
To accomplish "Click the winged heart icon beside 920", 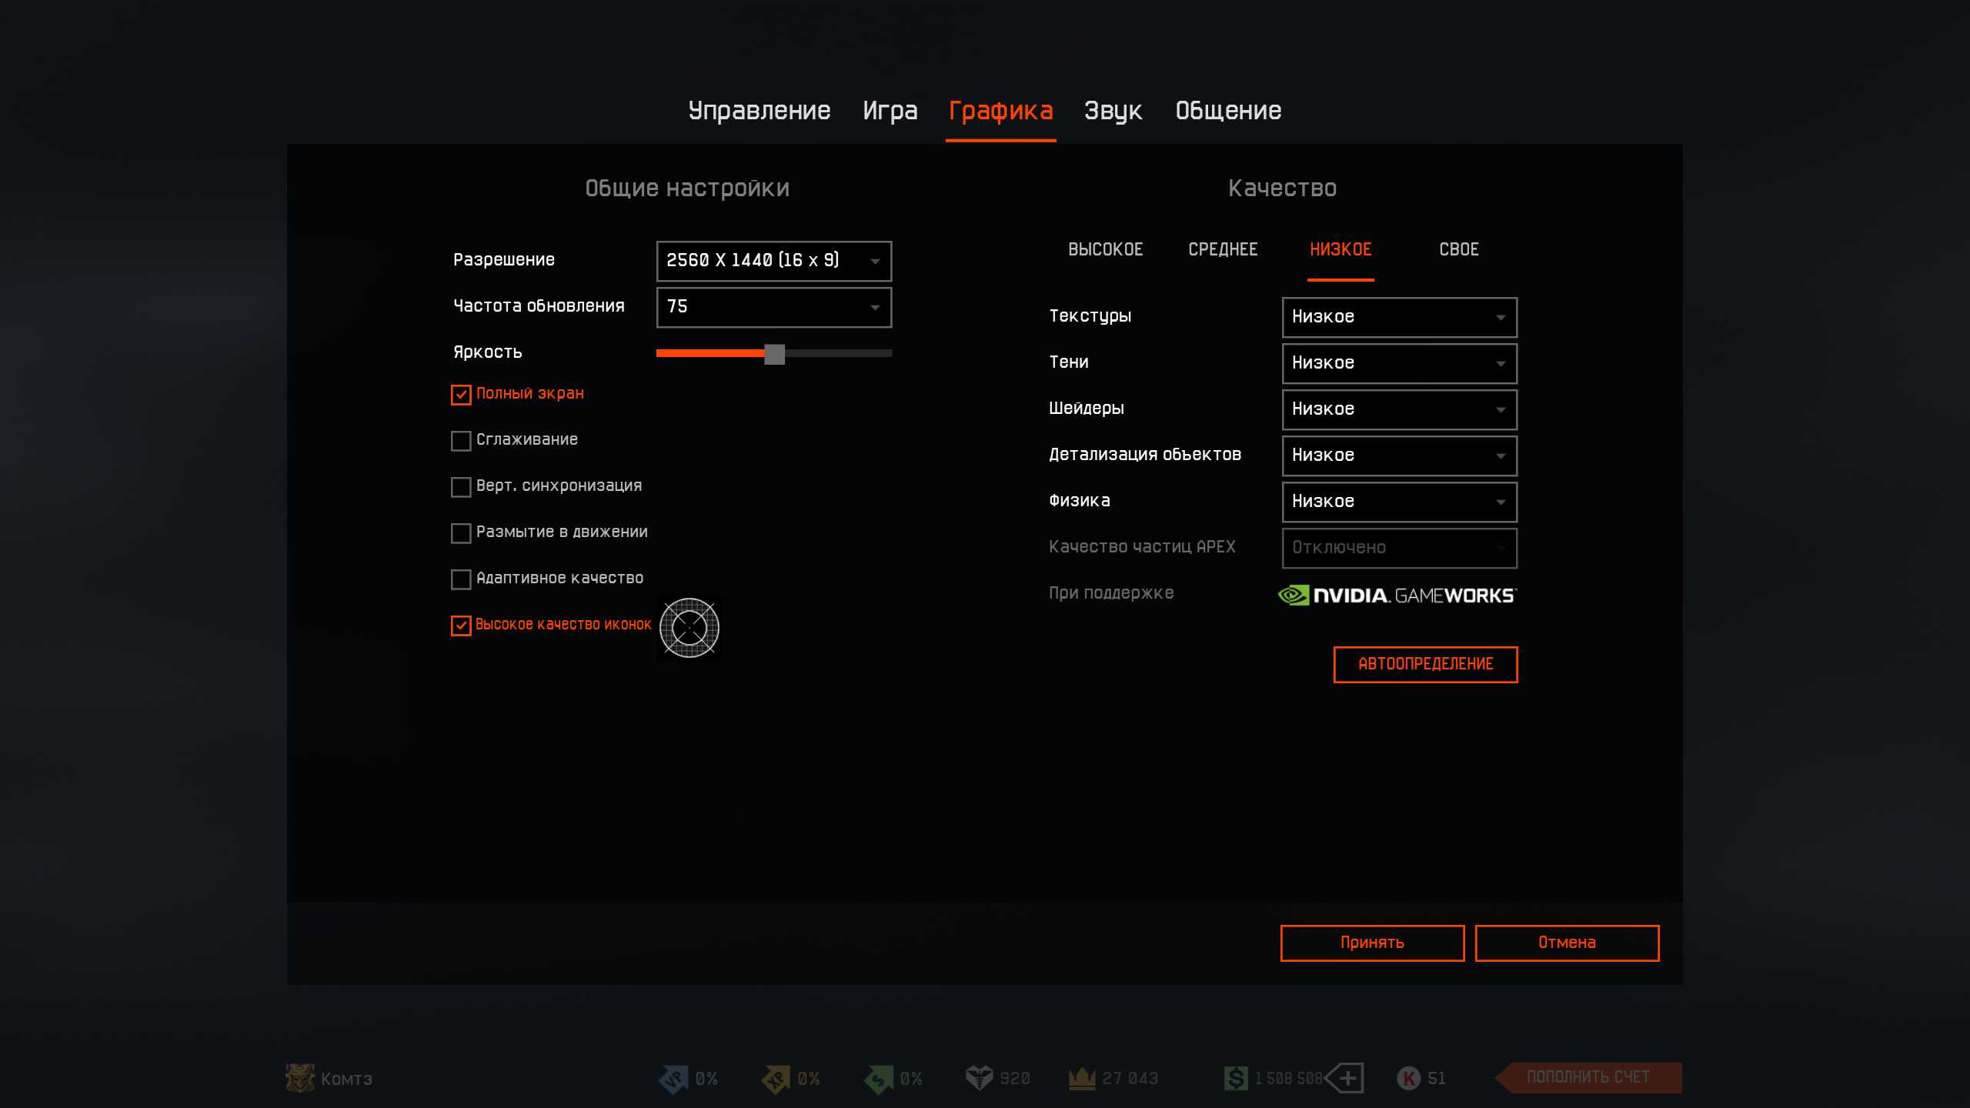I will coord(979,1078).
